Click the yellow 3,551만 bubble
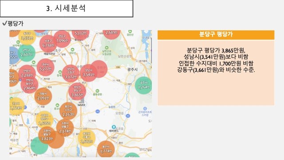This screenshot has width=284, height=160. coord(27,37)
